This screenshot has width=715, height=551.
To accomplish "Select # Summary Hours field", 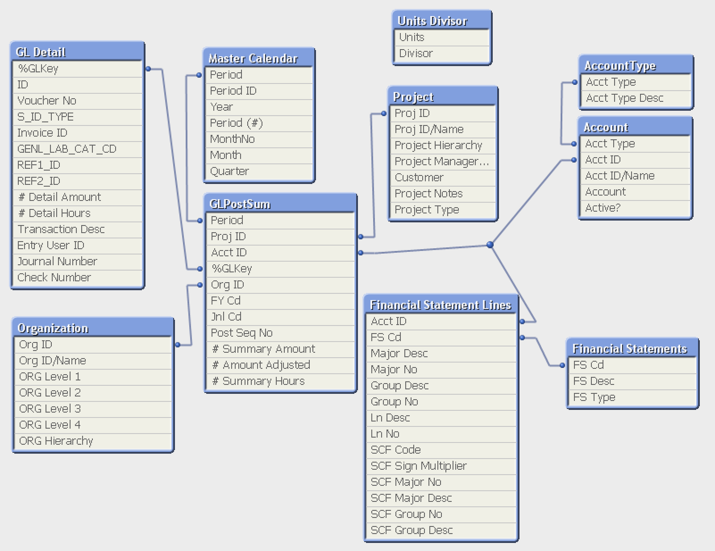I will (280, 381).
